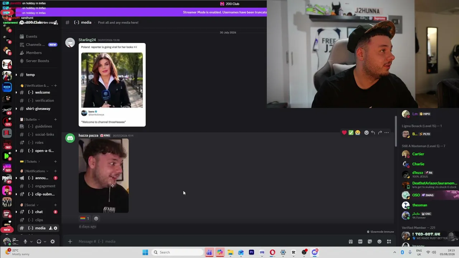Click the Windows taskbar Search box
The width and height of the screenshot is (459, 258).
[x=177, y=252]
